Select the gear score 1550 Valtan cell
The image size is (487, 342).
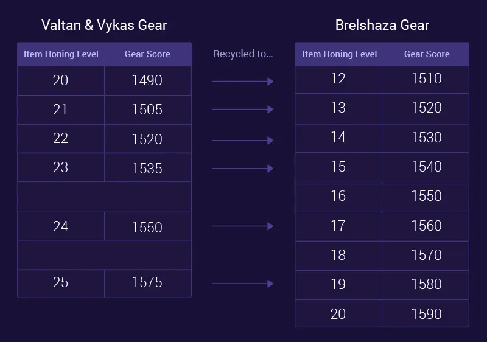[148, 226]
